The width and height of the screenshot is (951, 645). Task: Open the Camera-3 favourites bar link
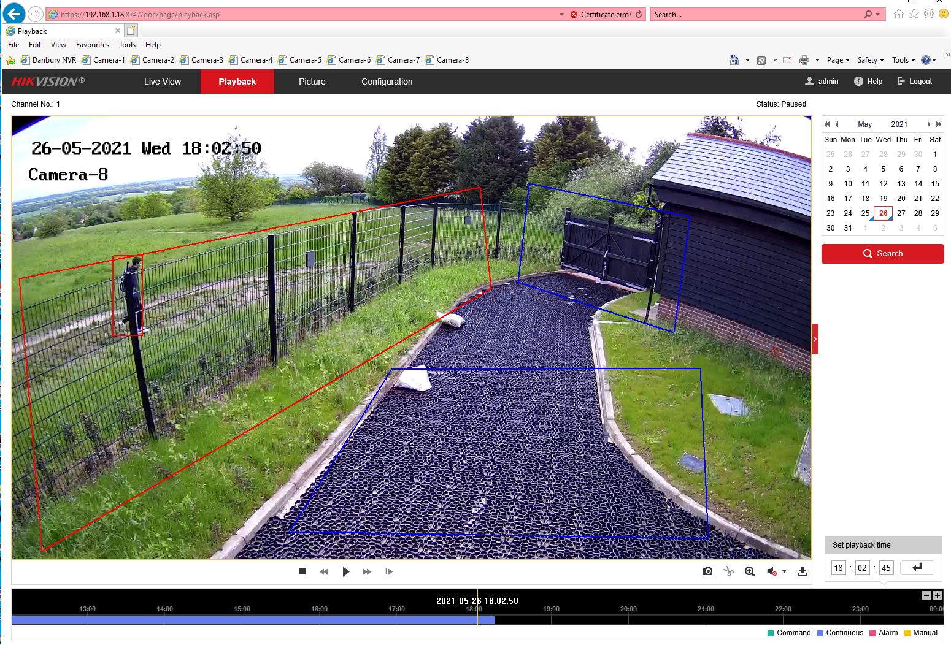pos(206,59)
